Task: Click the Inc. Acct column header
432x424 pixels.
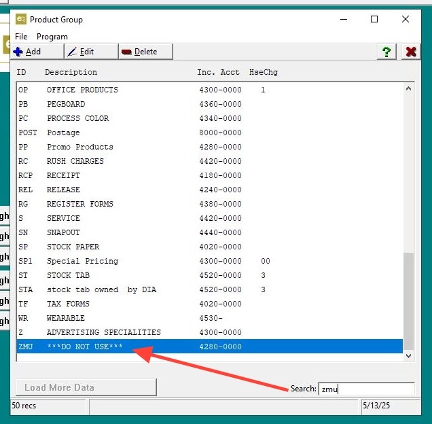Action: coord(218,72)
